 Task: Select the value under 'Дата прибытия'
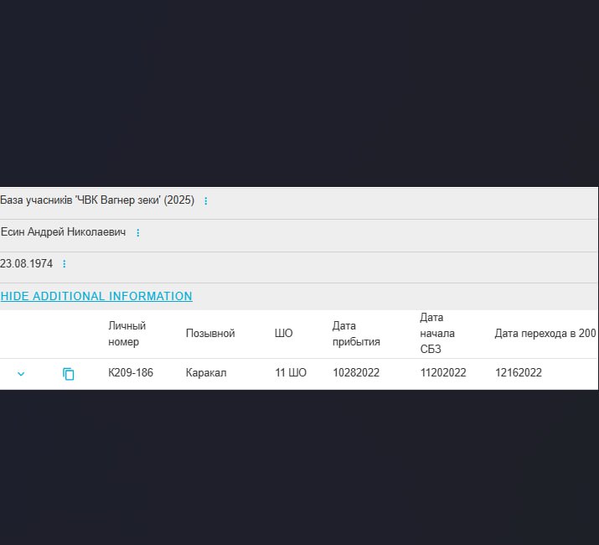[x=356, y=373]
